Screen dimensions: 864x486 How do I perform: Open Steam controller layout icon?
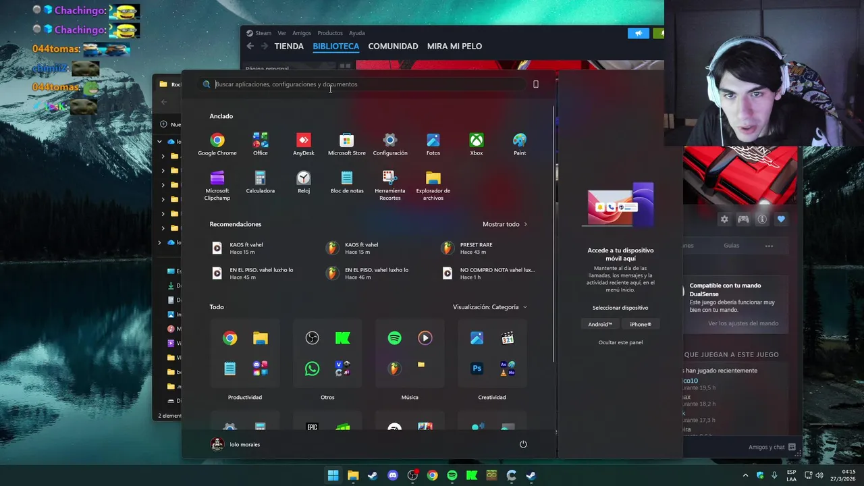click(743, 219)
